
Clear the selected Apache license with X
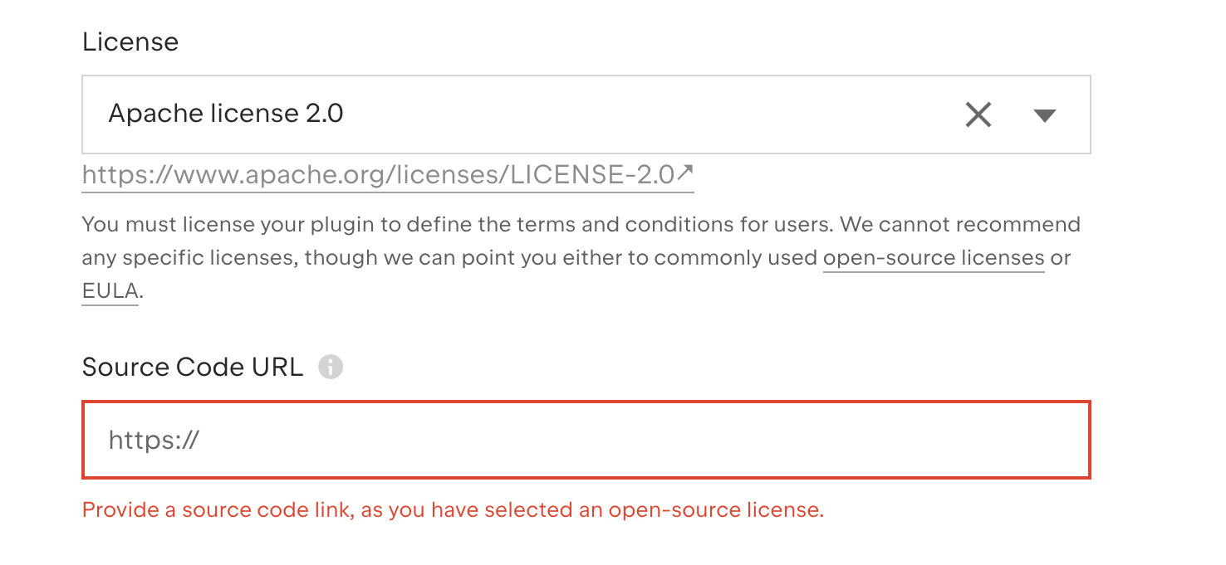click(x=978, y=114)
